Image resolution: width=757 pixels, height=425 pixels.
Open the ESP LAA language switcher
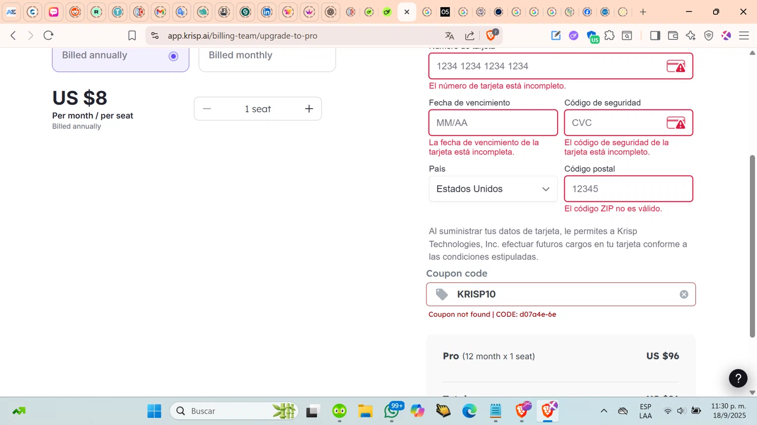coord(645,411)
